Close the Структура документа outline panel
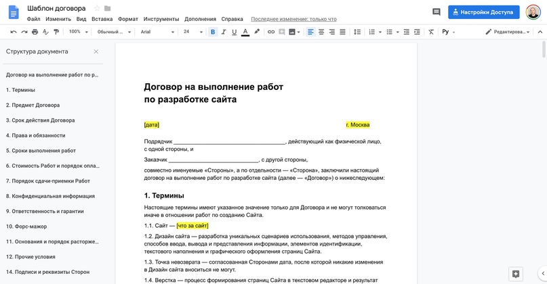 click(96, 51)
